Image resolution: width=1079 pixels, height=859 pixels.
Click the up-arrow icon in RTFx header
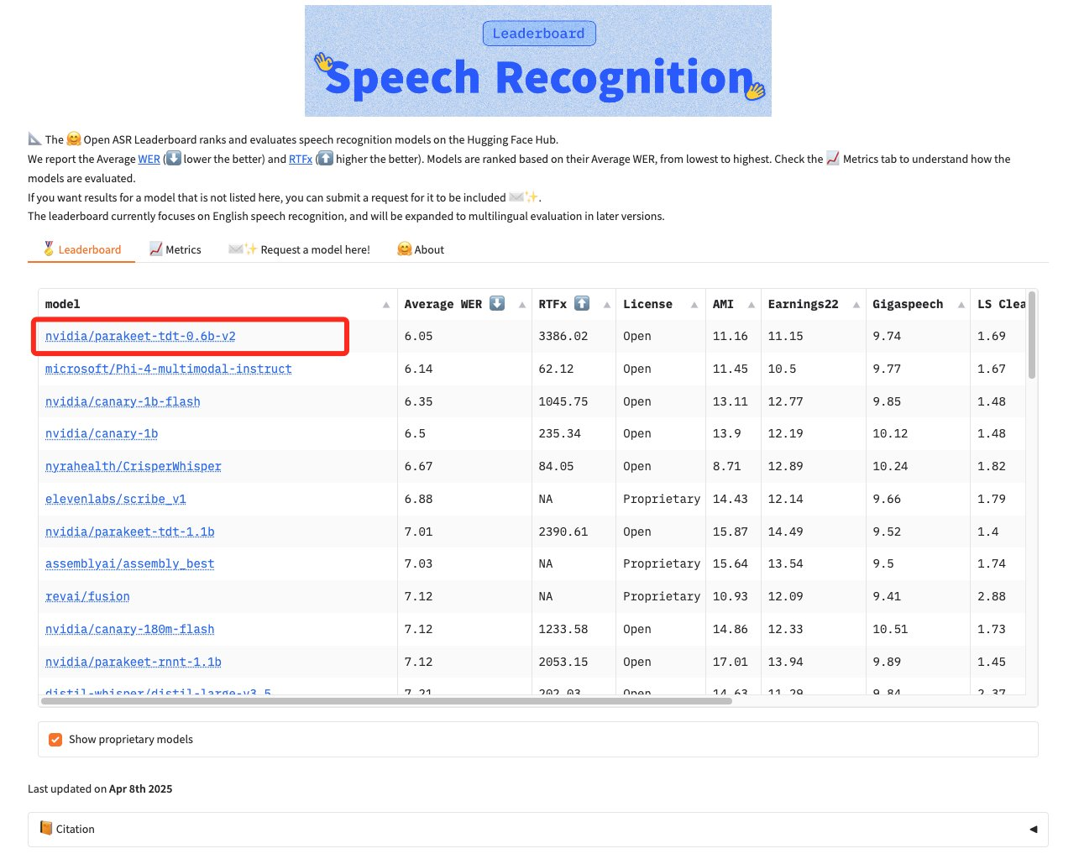[582, 304]
